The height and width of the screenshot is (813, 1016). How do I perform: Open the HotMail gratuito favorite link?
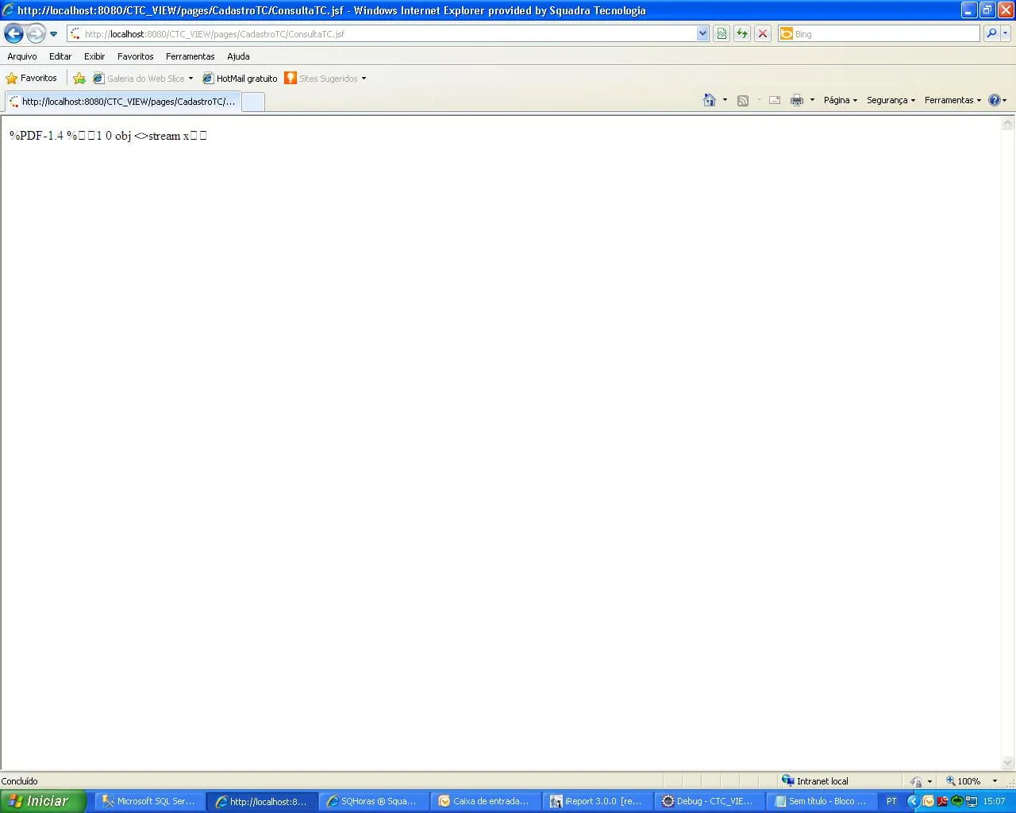[240, 79]
